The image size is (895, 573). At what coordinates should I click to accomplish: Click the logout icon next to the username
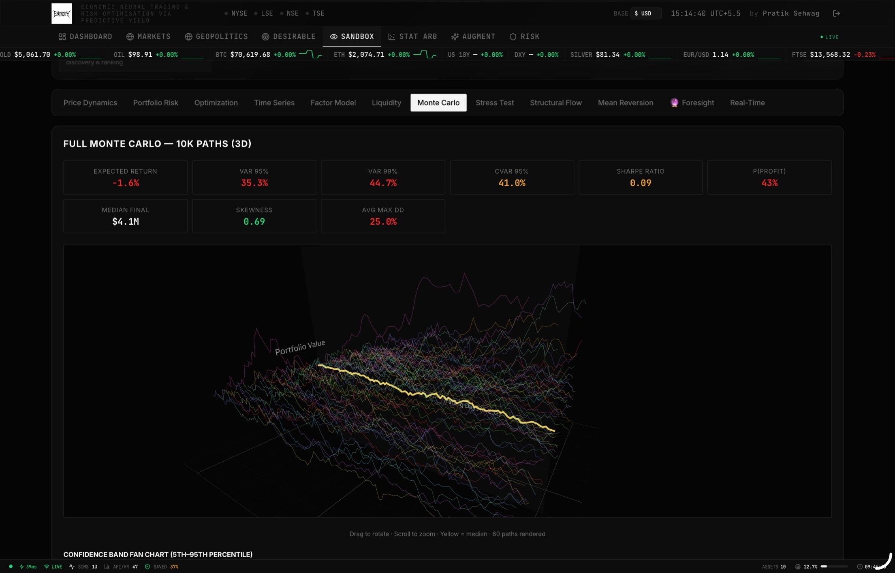pyautogui.click(x=836, y=13)
